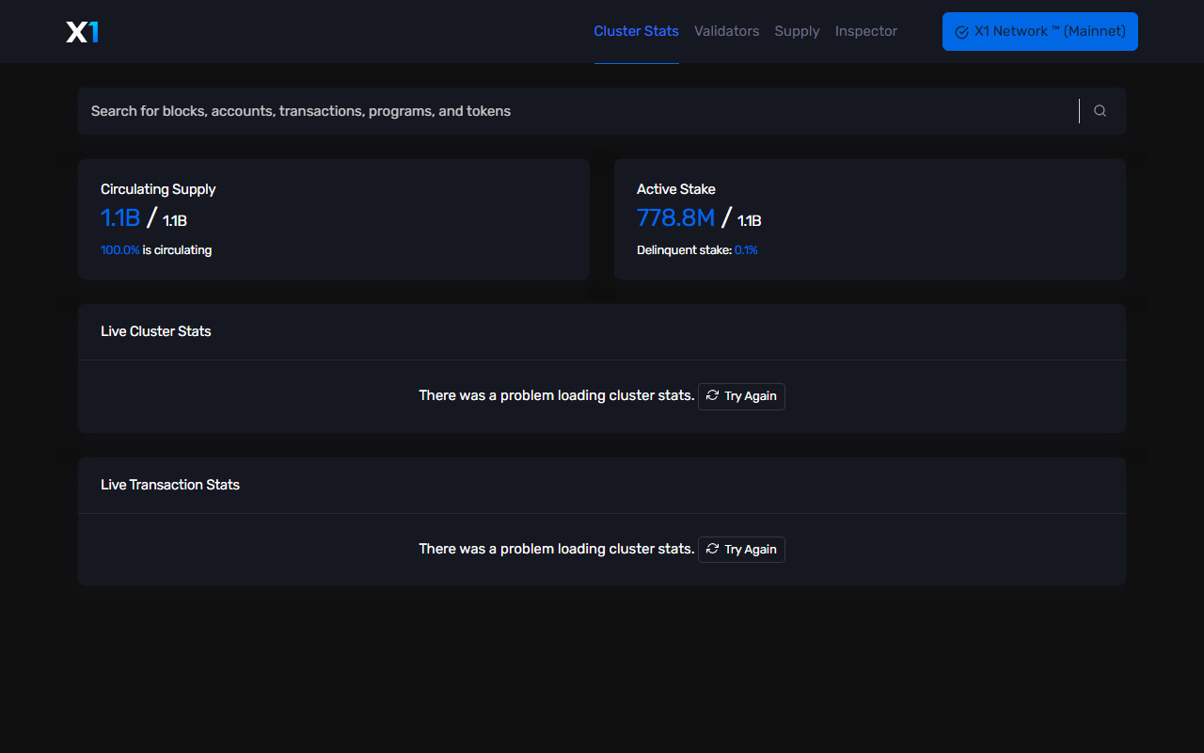Retry loading Live Transaction Stats
Screen dimensions: 1204x753
coord(741,550)
